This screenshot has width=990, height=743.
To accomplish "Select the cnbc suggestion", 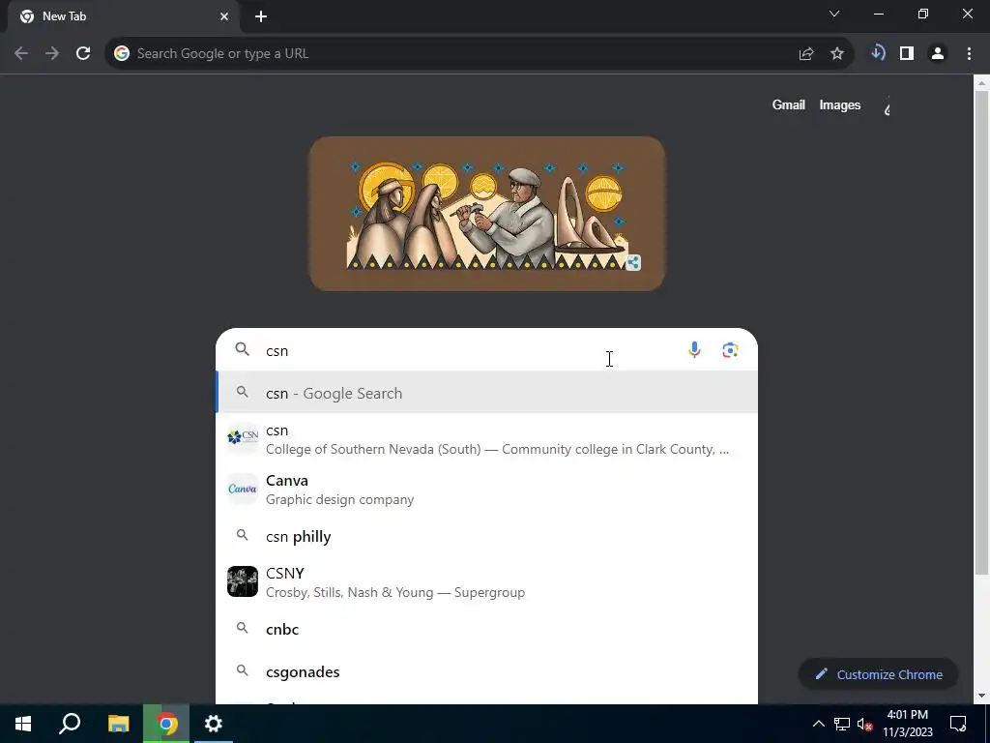I will click(x=487, y=629).
